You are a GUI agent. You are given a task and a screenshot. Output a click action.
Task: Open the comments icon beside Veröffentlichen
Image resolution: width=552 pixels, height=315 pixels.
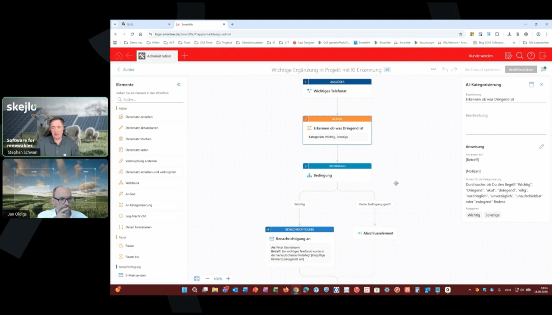point(543,69)
